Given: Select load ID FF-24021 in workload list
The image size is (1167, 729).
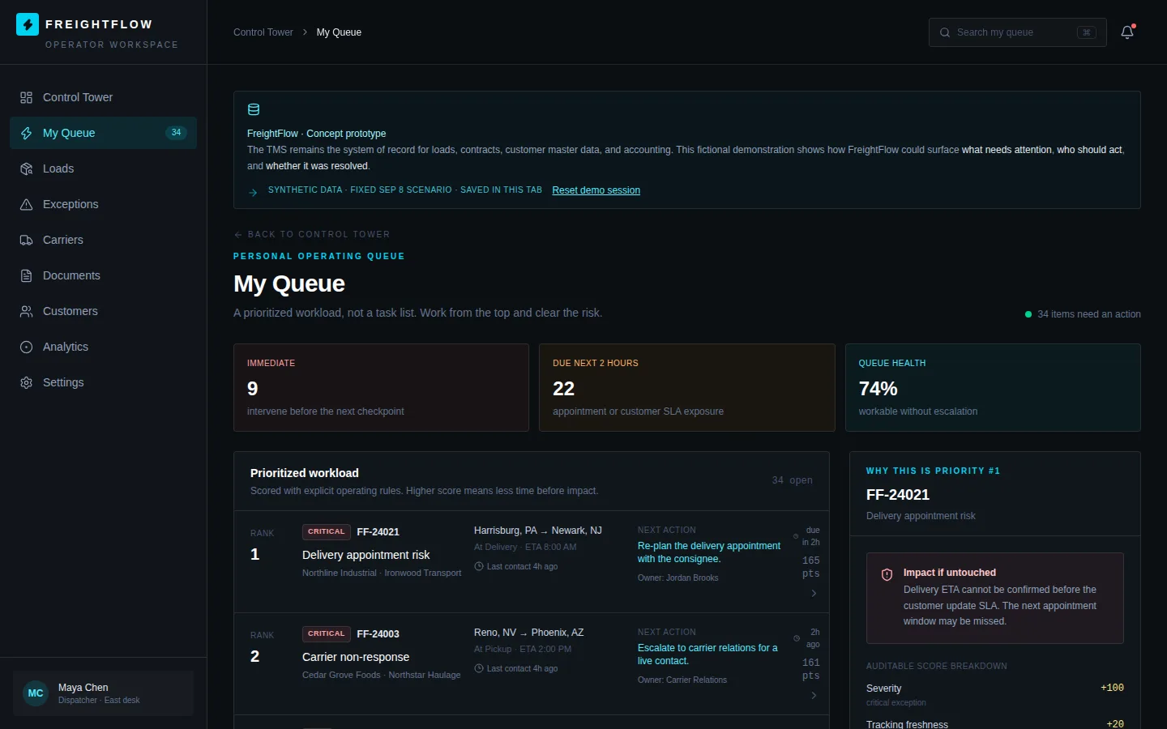Looking at the screenshot, I should point(378,532).
